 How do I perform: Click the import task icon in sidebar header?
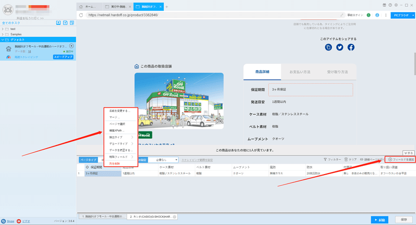tap(58, 23)
